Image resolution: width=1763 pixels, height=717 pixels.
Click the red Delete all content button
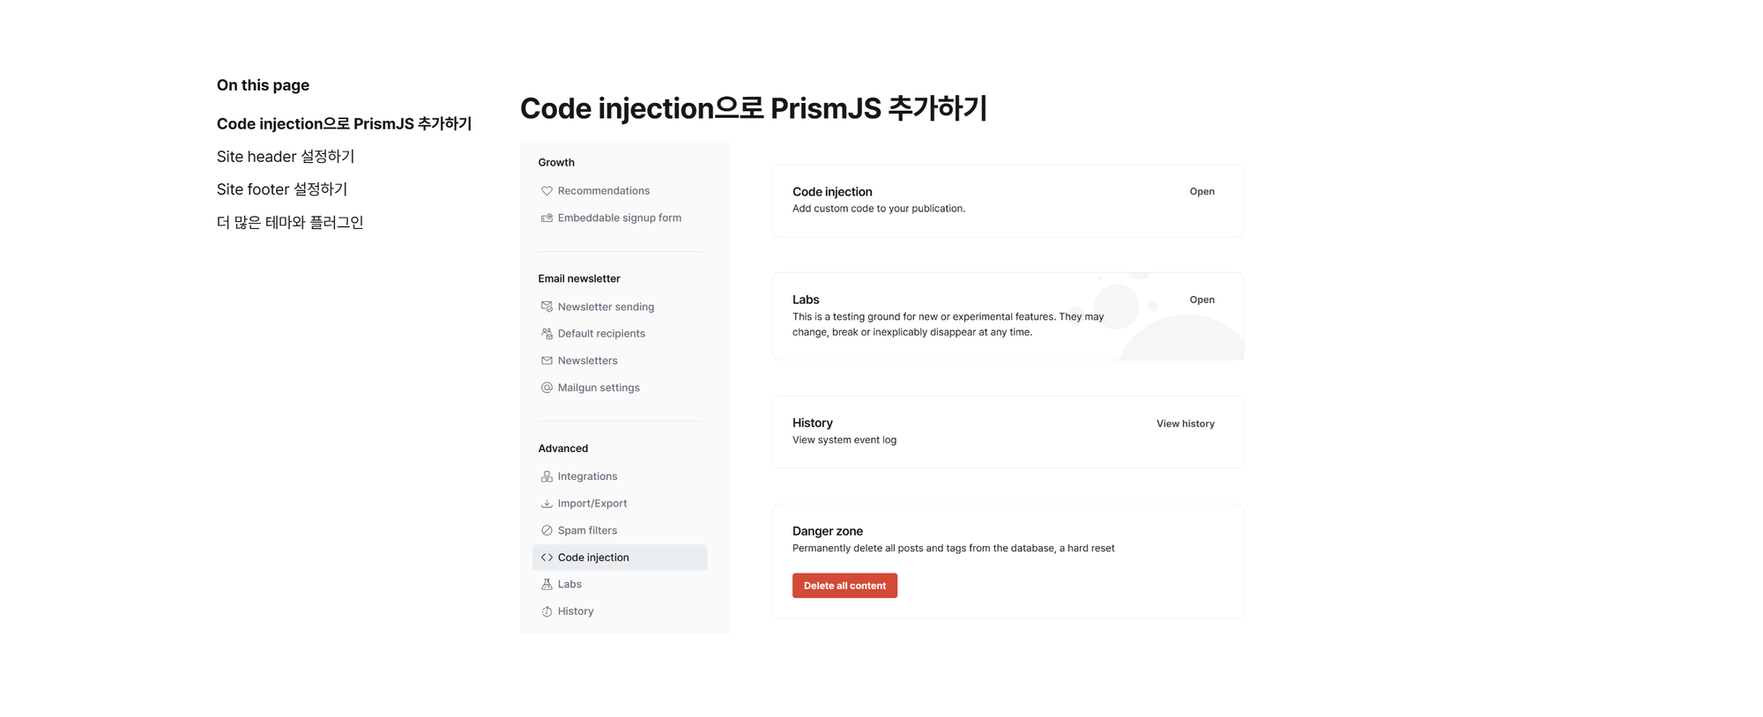click(x=844, y=586)
